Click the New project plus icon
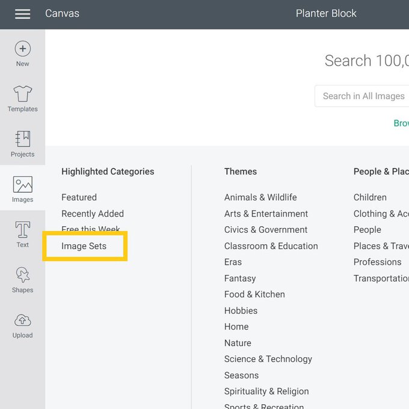409x409 pixels. coord(22,49)
